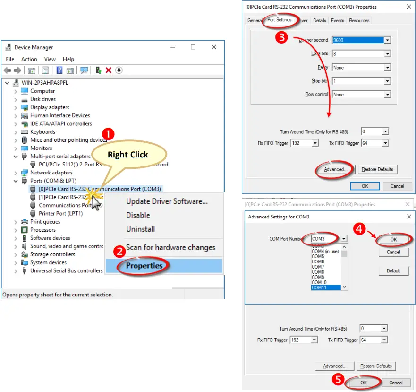Open the File menu in Device Manager

point(10,59)
